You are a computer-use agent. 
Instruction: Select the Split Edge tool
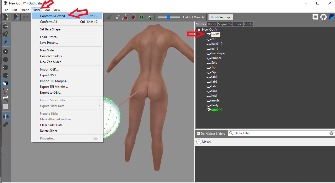point(141,17)
